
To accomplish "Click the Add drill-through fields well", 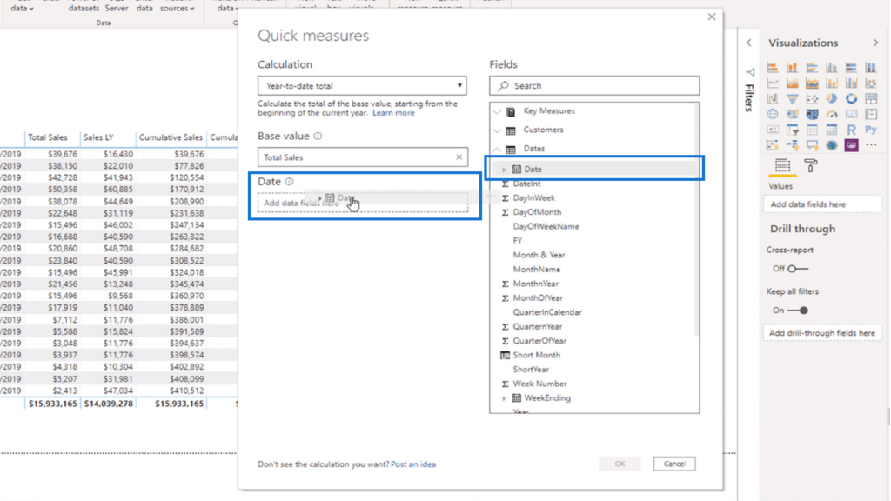I will point(822,333).
